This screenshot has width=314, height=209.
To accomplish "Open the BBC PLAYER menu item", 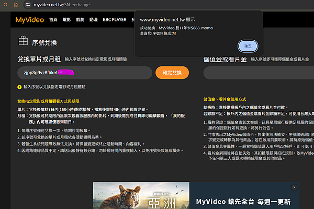I will click(115, 20).
